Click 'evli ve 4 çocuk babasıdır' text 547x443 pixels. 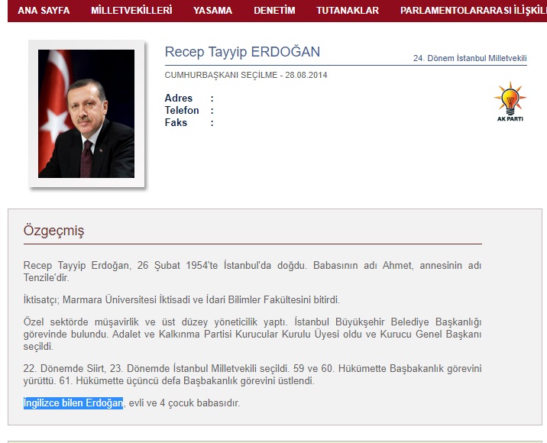pos(184,403)
